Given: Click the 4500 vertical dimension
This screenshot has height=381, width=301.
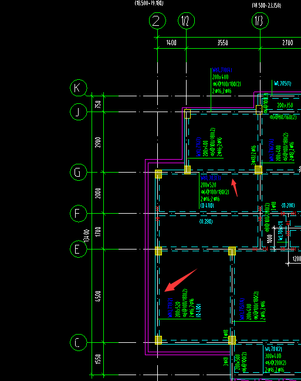Looking at the screenshot, I should 97,296.
